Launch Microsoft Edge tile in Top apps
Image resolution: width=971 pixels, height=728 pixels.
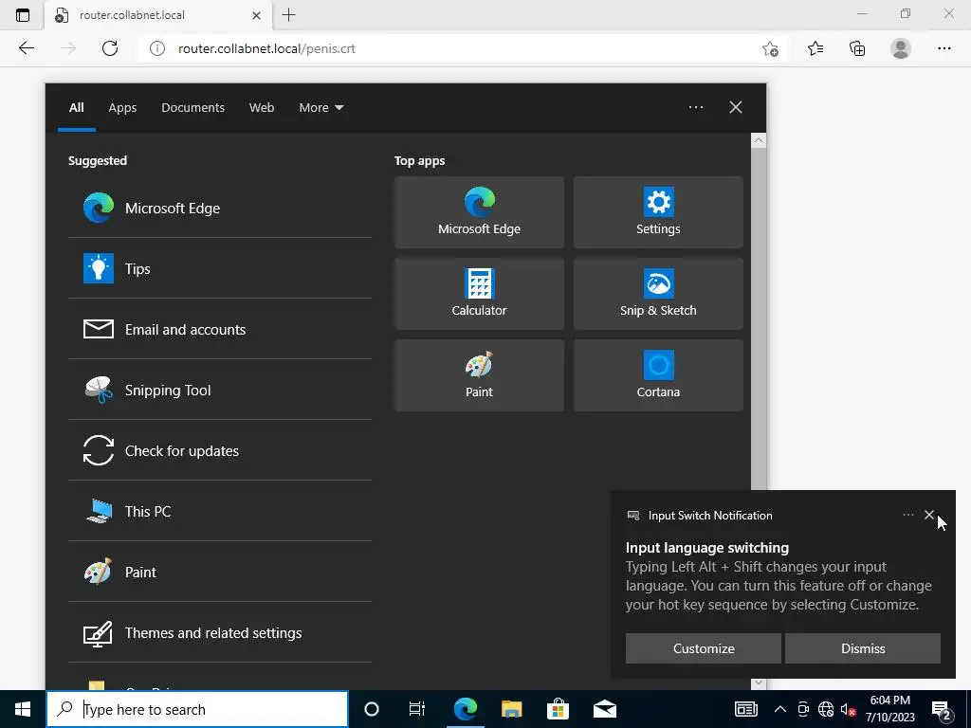click(479, 212)
